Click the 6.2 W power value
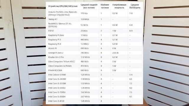This screenshot has width=189, height=106. coord(115,57)
